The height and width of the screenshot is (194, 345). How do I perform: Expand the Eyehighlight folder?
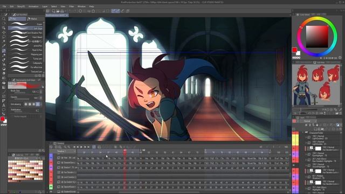pos(306,154)
